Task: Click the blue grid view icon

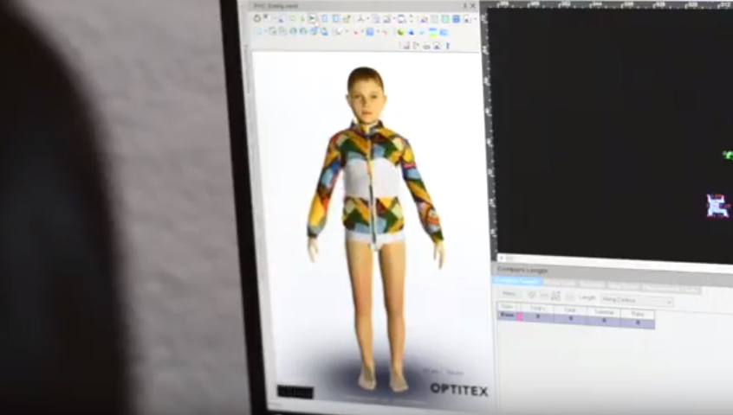Action: 456,19
